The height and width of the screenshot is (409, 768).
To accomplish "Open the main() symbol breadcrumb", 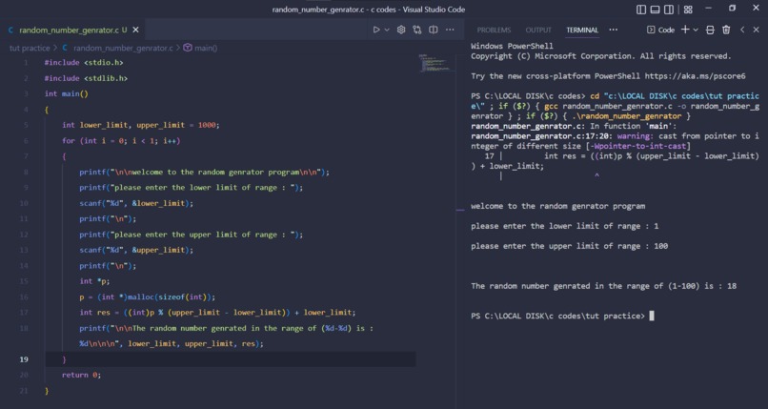I will (200, 48).
